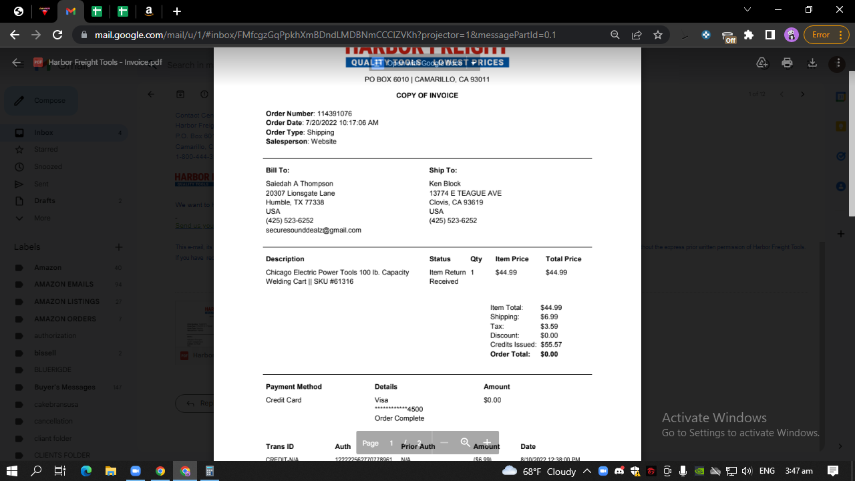Viewport: 855px width, 481px height.
Task: Open the Extensions puzzle menu
Action: pos(749,35)
